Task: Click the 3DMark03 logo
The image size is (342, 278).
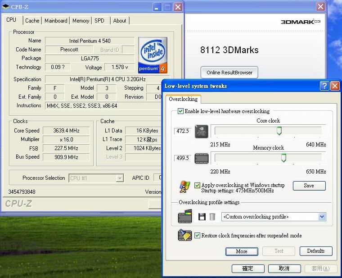Action: pyautogui.click(x=301, y=22)
